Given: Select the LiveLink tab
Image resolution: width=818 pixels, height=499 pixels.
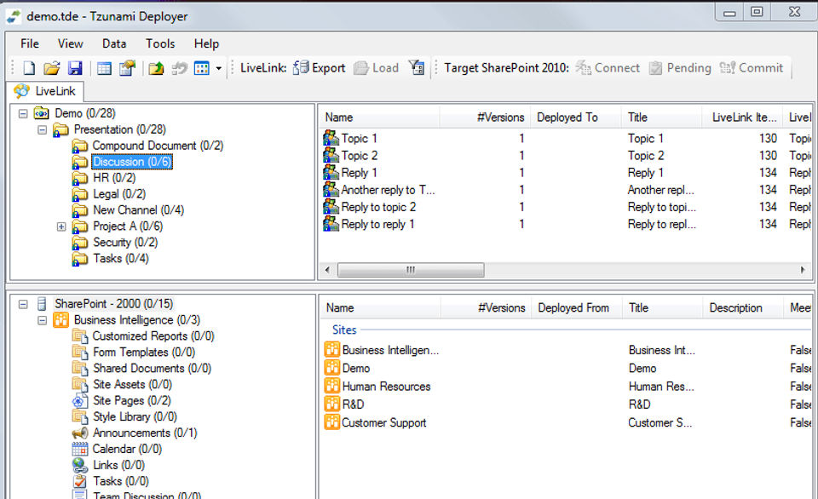Looking at the screenshot, I should (x=45, y=91).
